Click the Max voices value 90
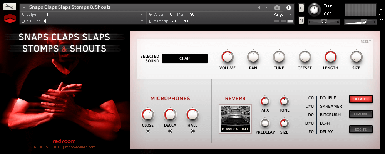This screenshot has height=154, width=385. 192,15
